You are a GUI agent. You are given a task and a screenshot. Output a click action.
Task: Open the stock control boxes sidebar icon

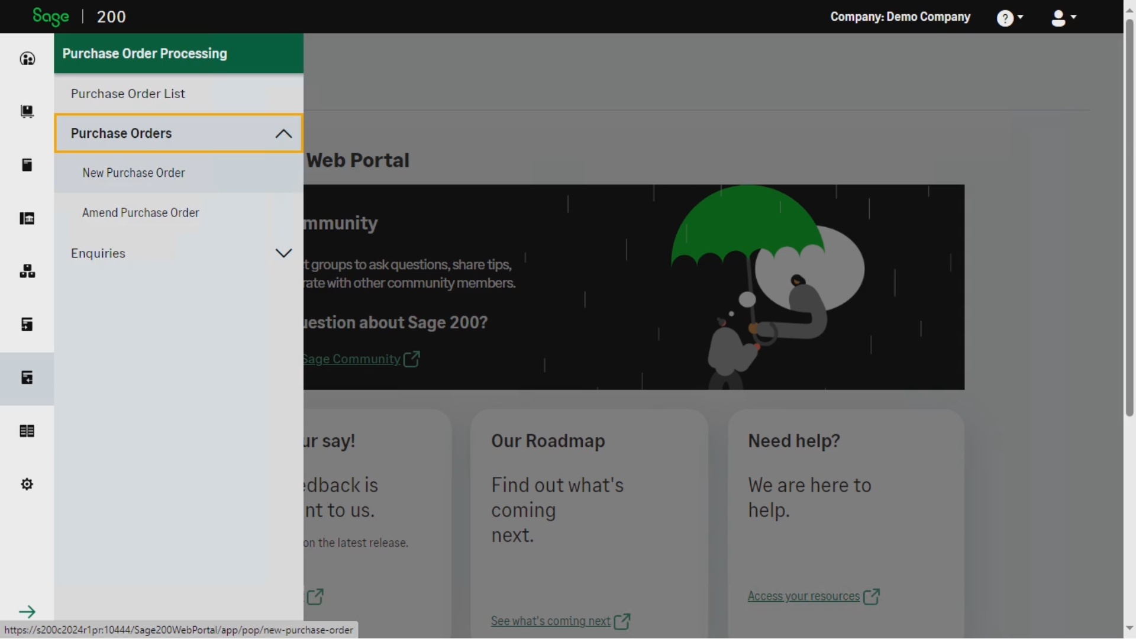click(27, 271)
